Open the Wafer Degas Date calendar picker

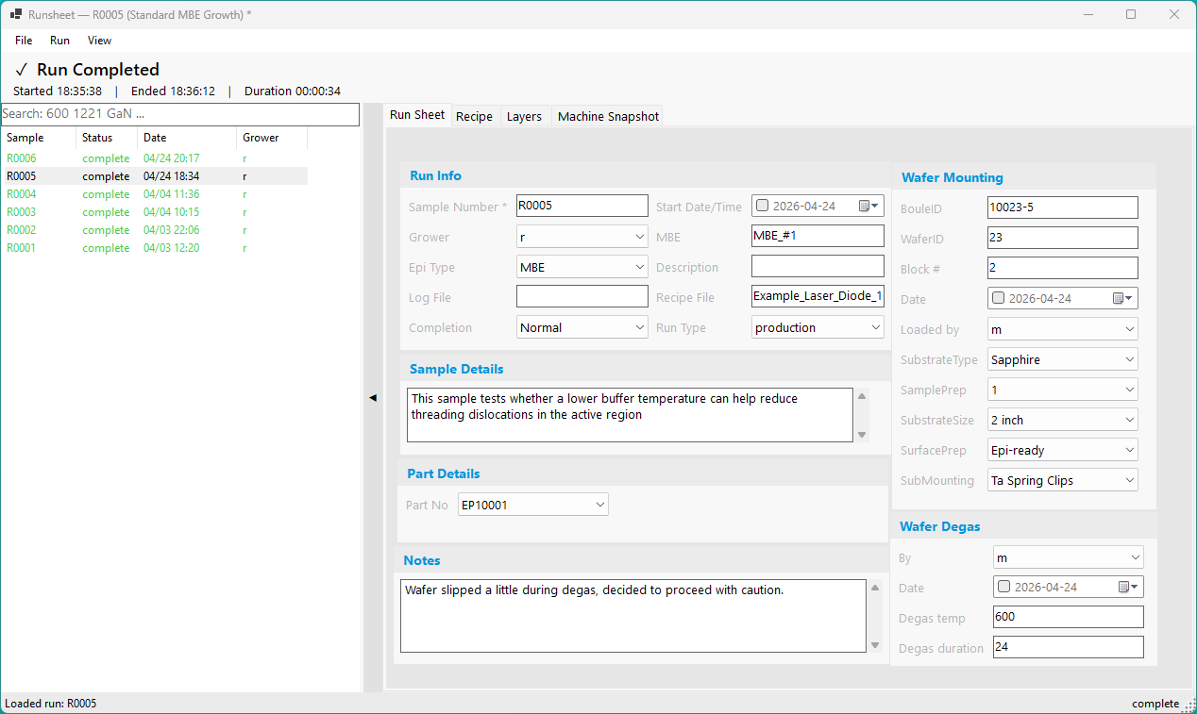pos(1129,587)
